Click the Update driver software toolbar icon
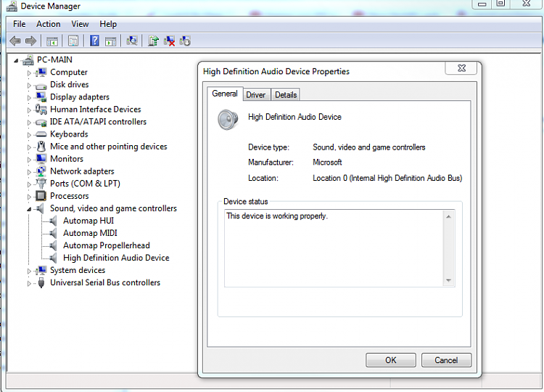Viewport: 544px width, 392px height. click(153, 41)
